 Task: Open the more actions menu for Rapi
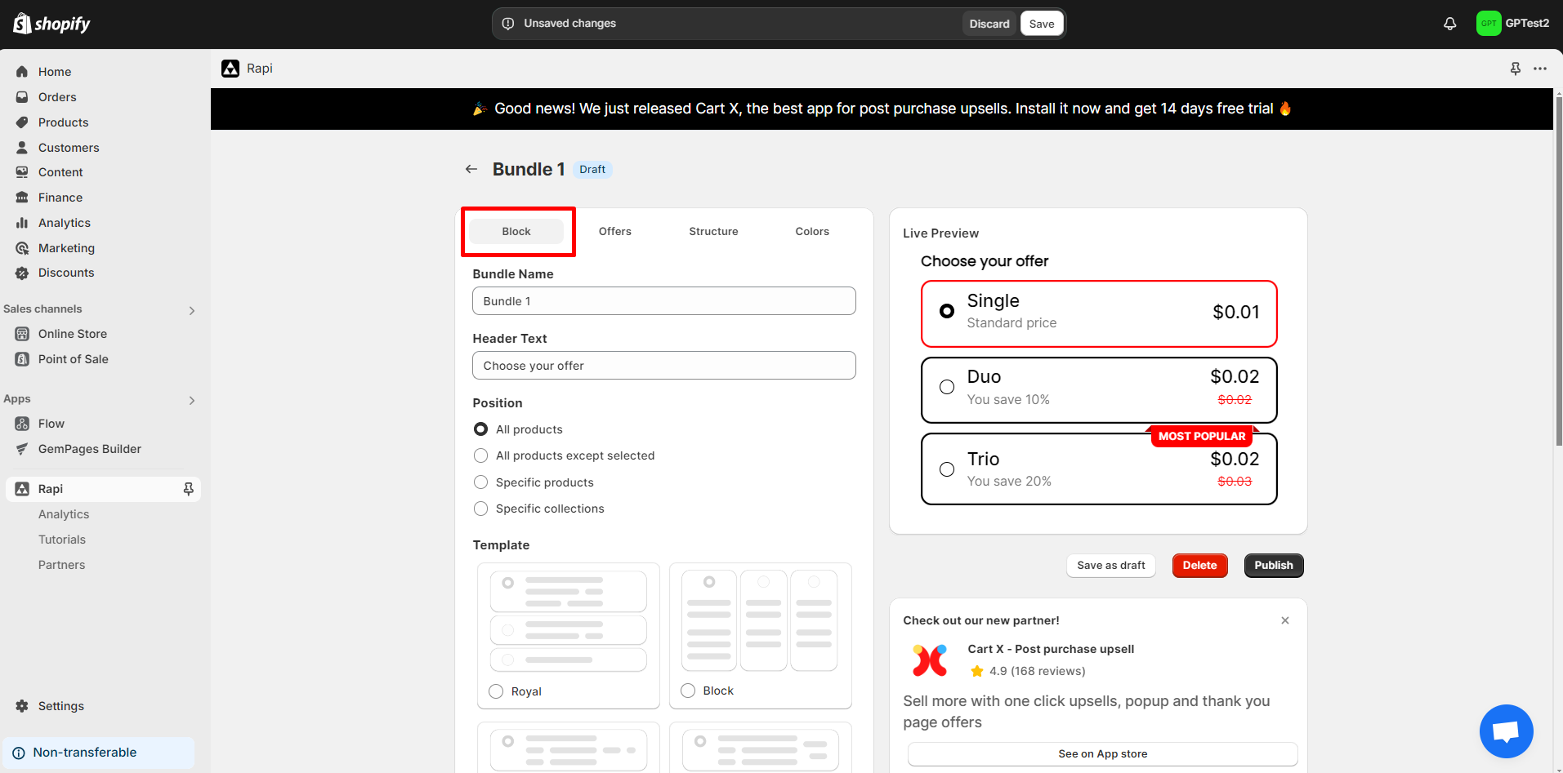click(x=1541, y=69)
